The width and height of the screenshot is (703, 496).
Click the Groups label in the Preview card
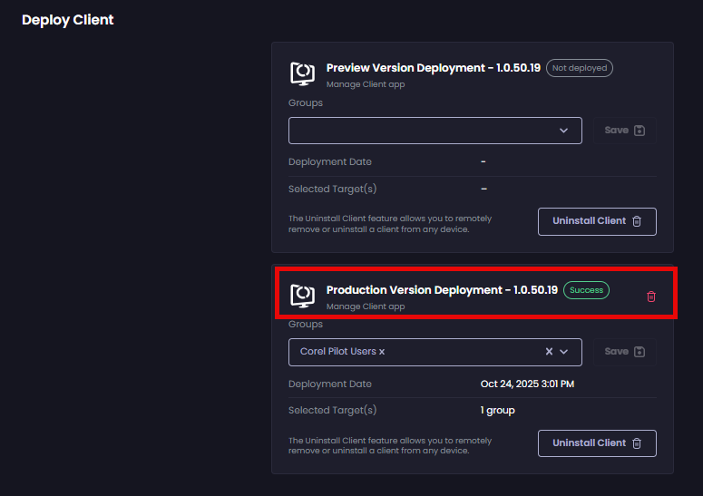pos(306,103)
